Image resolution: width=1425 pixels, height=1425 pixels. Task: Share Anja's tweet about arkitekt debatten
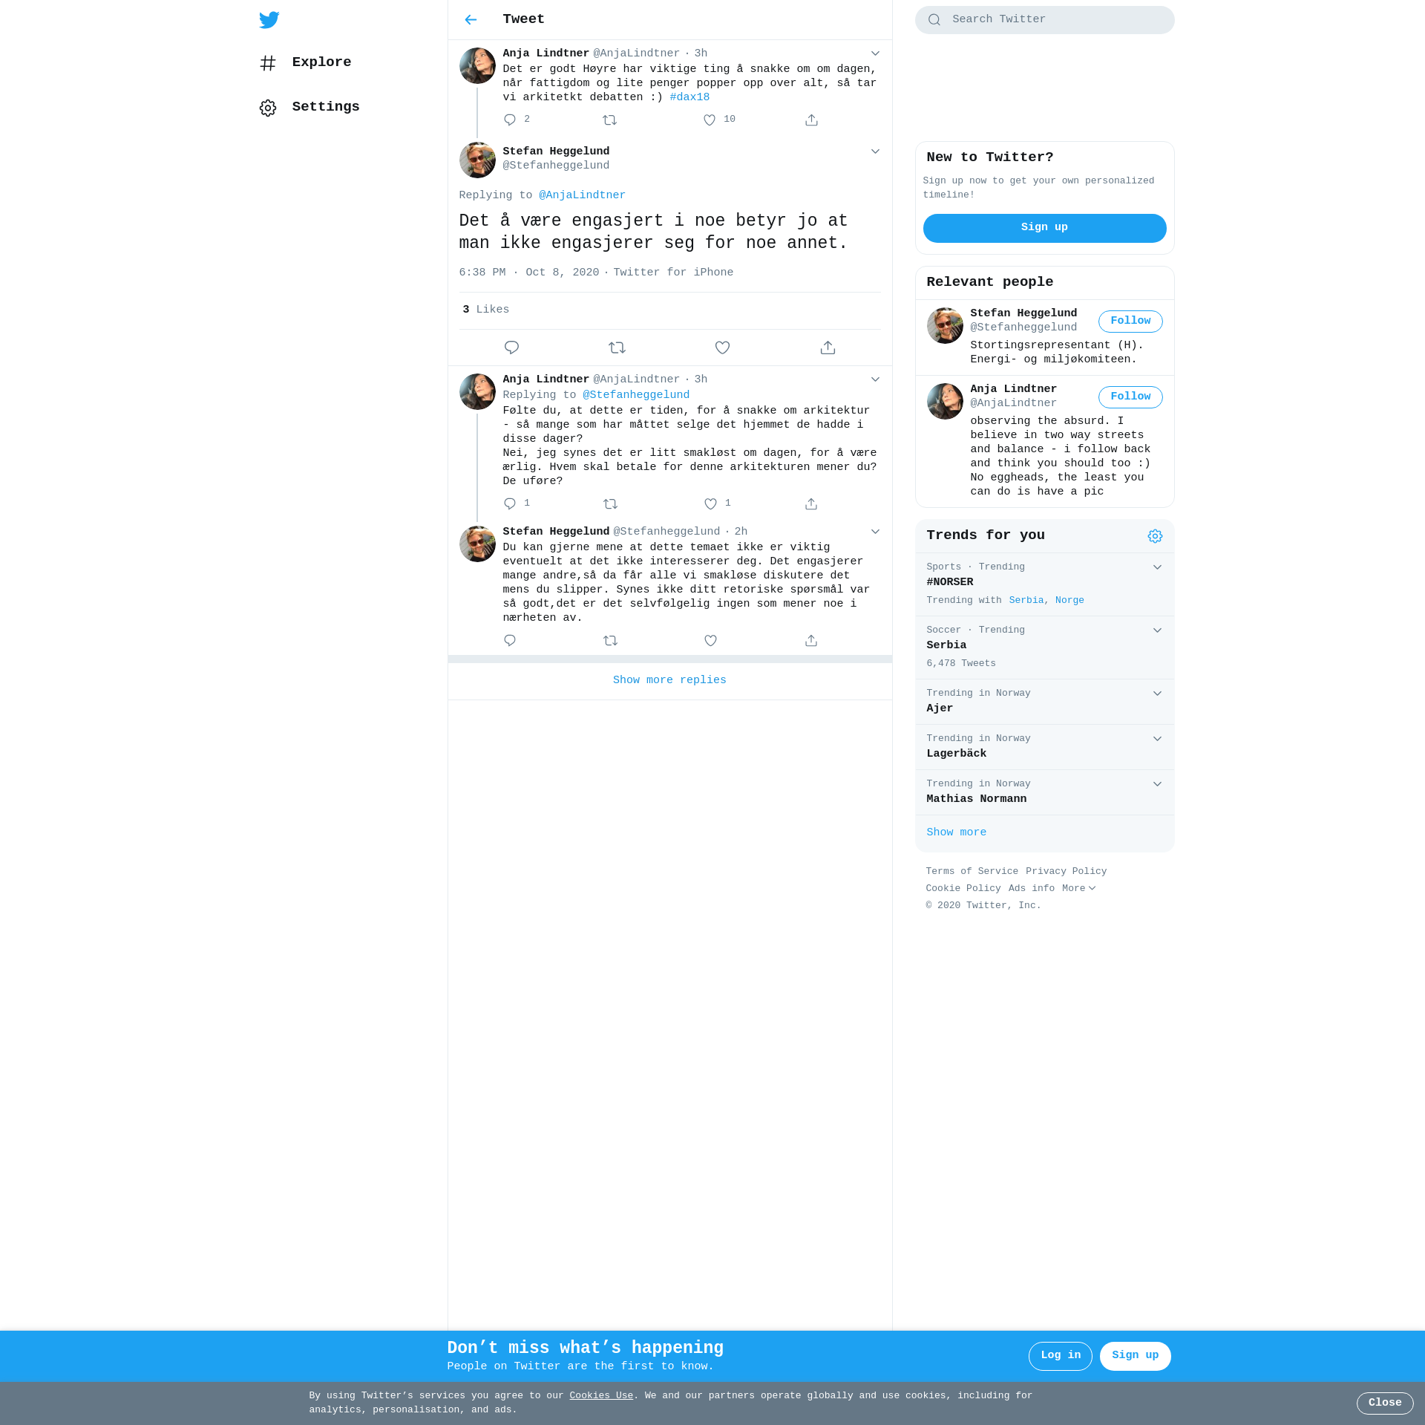[811, 120]
